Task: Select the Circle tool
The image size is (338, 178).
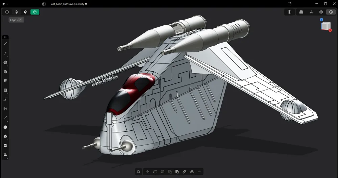Action: (x=5, y=62)
